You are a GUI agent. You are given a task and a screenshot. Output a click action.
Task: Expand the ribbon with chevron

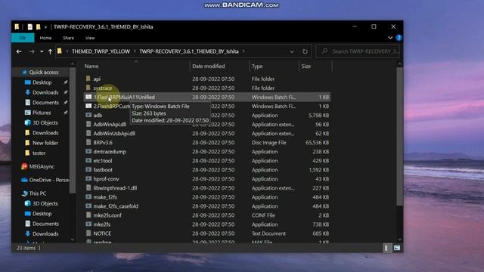pyautogui.click(x=390, y=38)
